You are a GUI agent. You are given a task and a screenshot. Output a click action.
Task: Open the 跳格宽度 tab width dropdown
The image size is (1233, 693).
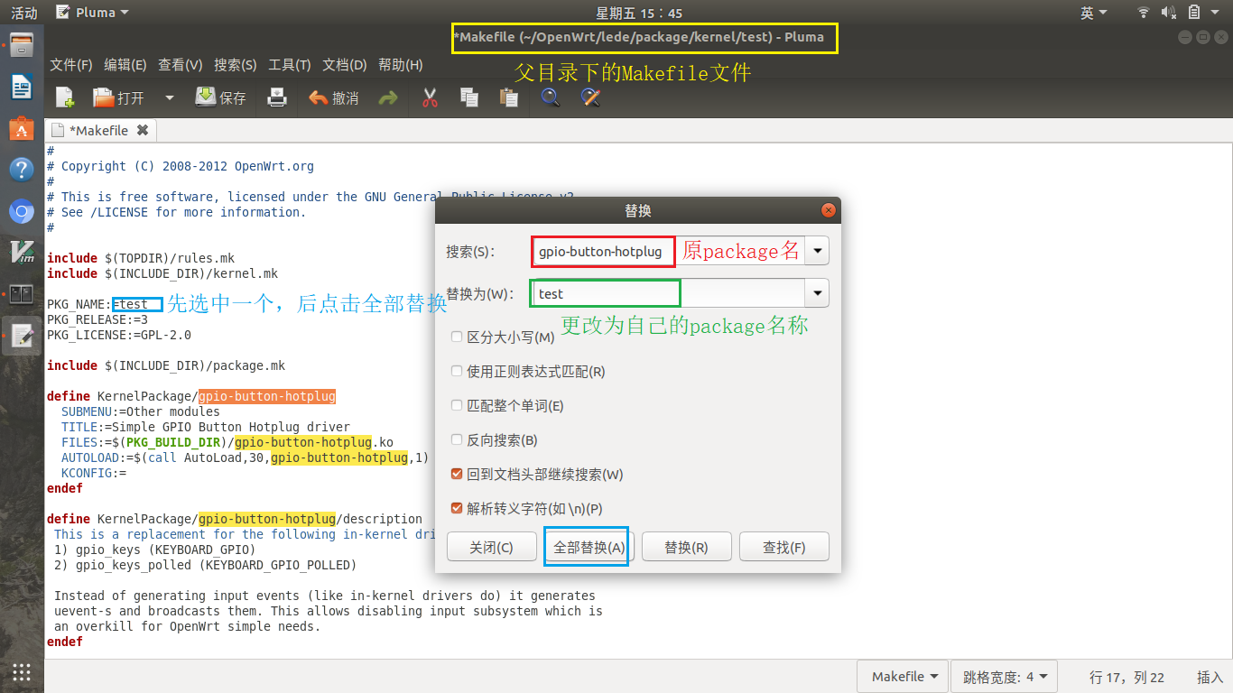click(1003, 676)
